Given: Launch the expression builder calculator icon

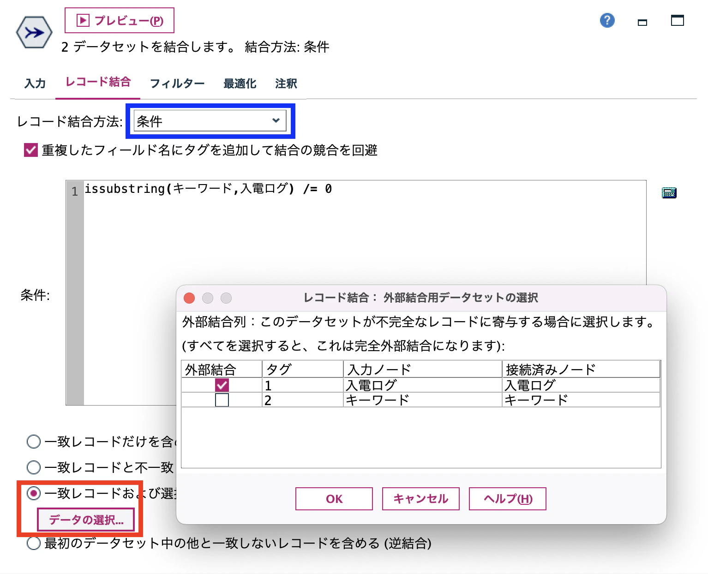Looking at the screenshot, I should pyautogui.click(x=669, y=193).
